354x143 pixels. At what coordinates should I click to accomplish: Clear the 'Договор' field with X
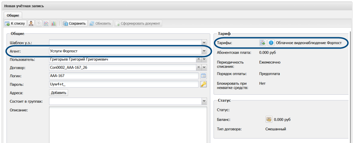point(199,67)
